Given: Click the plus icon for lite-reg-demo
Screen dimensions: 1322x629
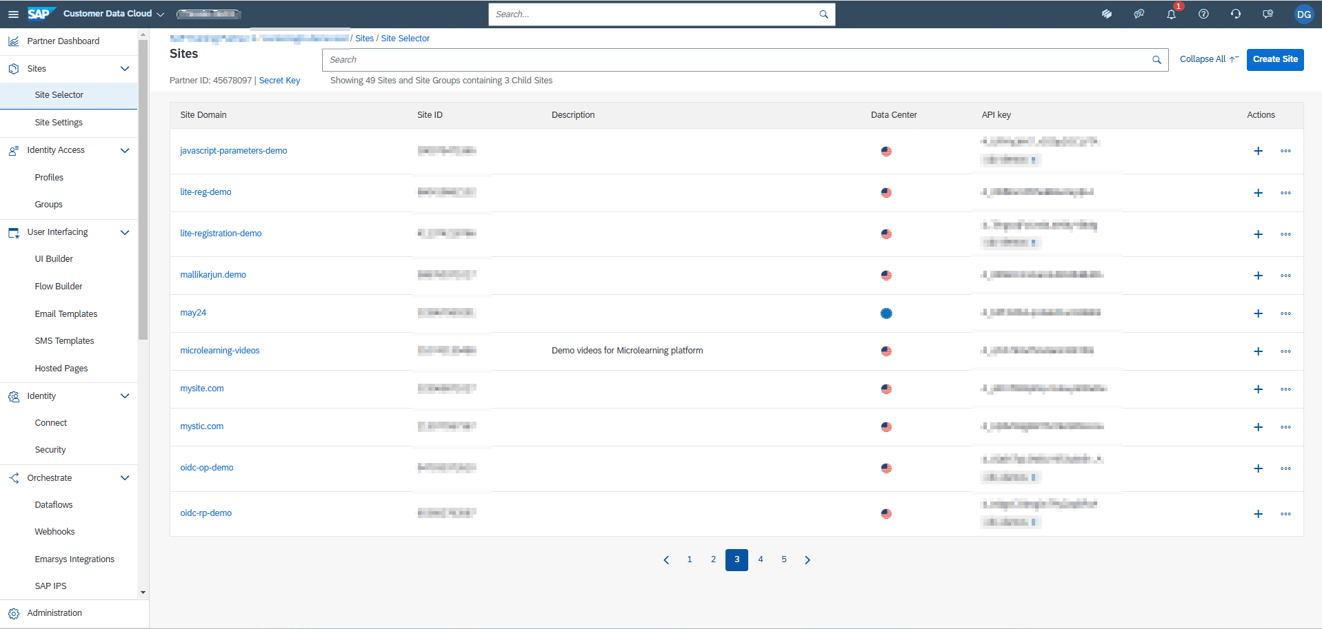Looking at the screenshot, I should click(1258, 193).
